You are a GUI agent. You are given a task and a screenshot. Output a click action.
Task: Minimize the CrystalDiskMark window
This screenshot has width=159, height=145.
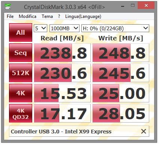[x=123, y=6]
